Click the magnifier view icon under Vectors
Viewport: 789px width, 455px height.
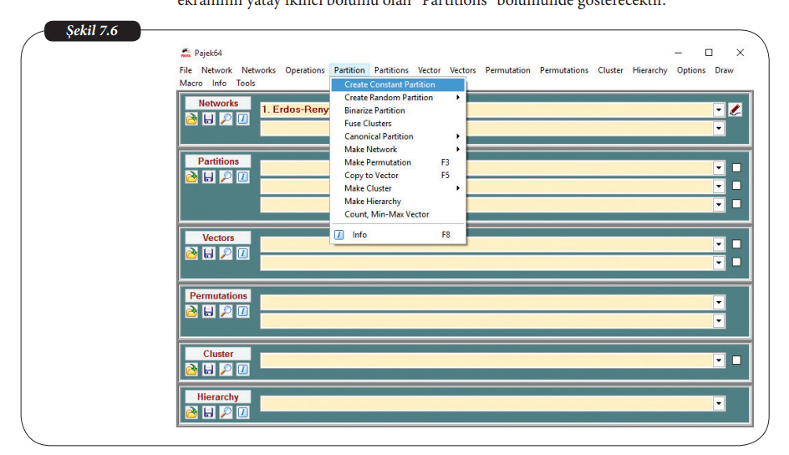point(226,253)
